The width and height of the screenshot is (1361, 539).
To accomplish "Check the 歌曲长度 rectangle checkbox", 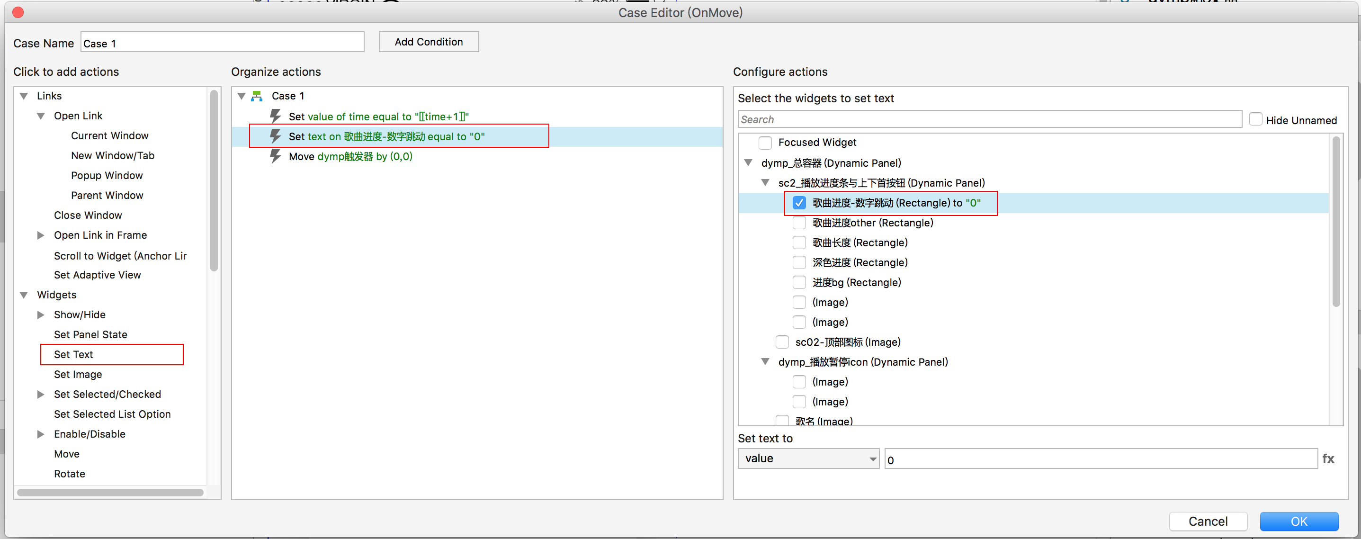I will pyautogui.click(x=799, y=243).
